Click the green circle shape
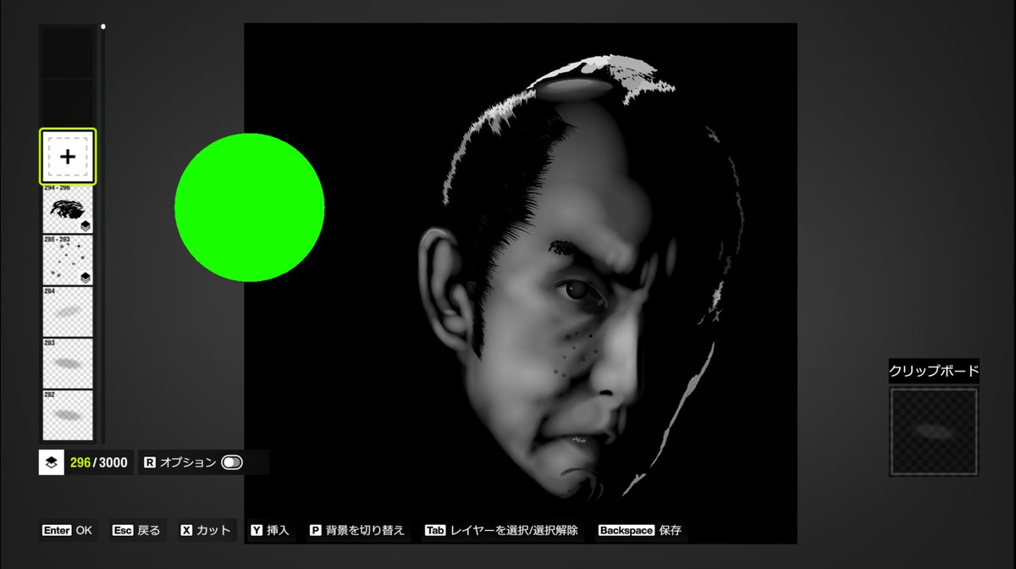The width and height of the screenshot is (1016, 569). 250,207
